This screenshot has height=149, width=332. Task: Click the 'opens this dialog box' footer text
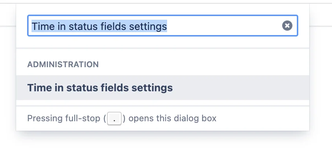tap(172, 118)
